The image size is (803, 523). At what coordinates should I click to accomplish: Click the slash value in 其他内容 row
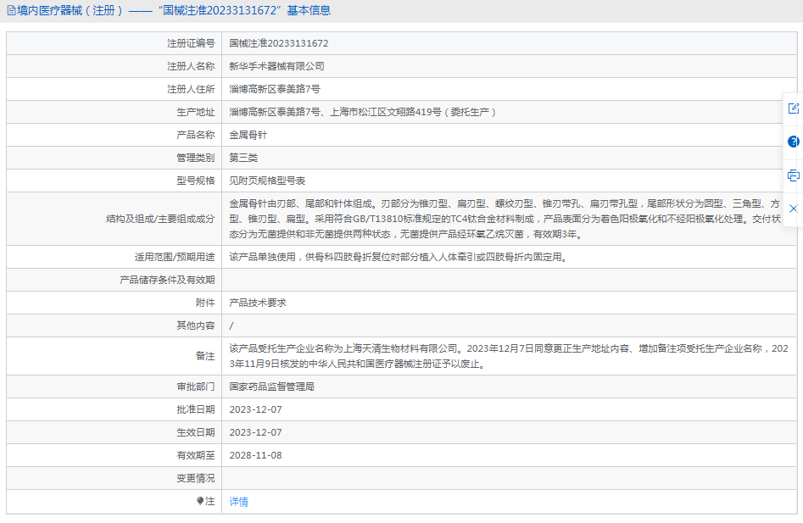(231, 325)
